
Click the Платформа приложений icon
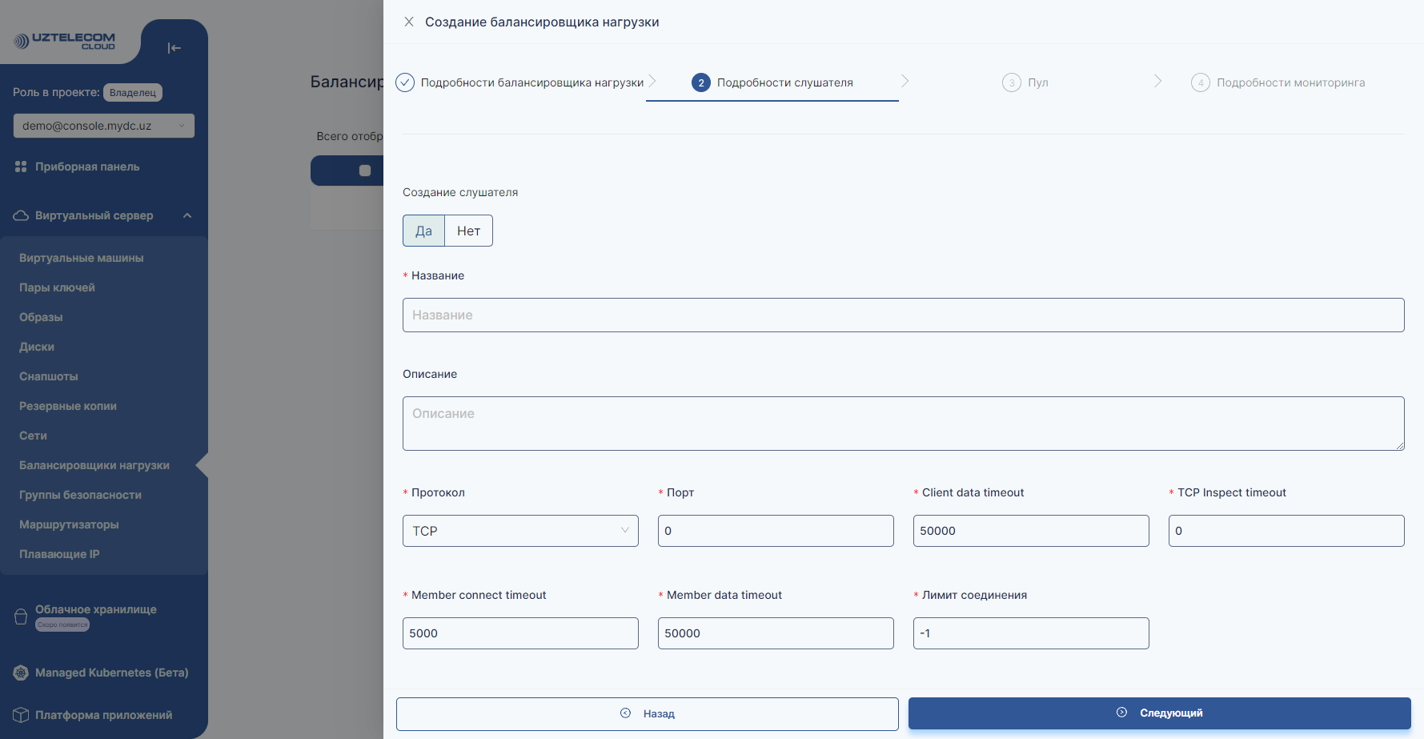tap(19, 714)
